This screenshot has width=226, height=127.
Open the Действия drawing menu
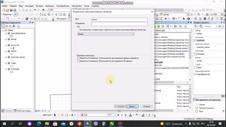click(48, 115)
